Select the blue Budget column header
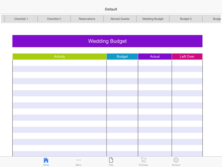Screen dimensions: 222x167 122,56
